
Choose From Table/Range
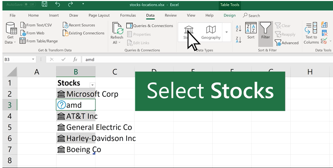click(x=39, y=41)
